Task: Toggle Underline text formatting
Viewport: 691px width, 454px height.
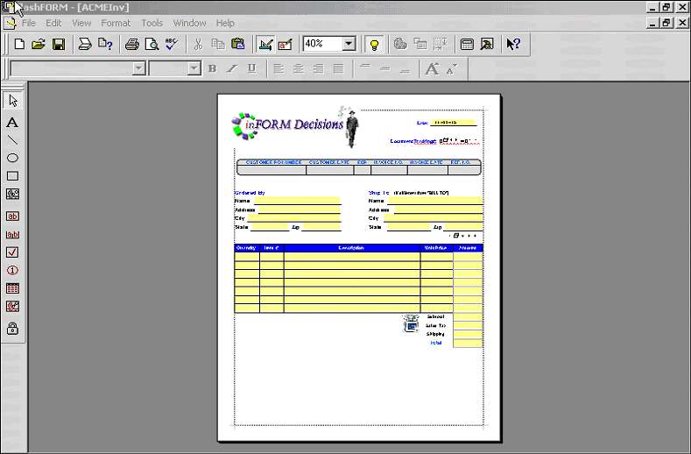Action: 251,68
